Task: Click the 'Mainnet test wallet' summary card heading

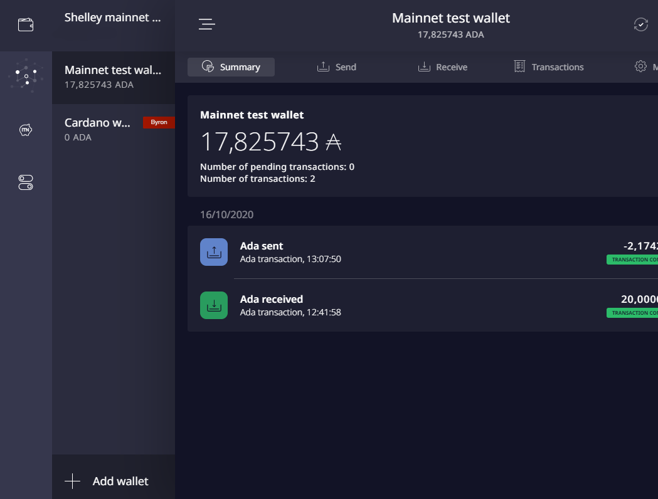Action: 252,115
